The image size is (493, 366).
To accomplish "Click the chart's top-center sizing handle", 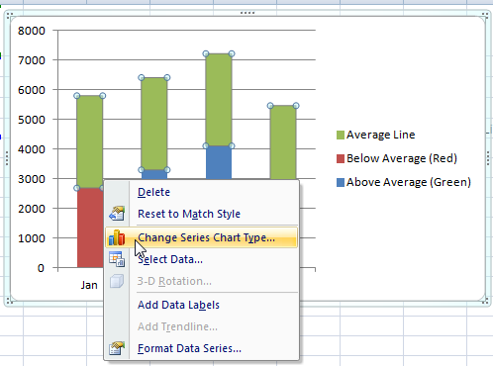I will point(247,13).
